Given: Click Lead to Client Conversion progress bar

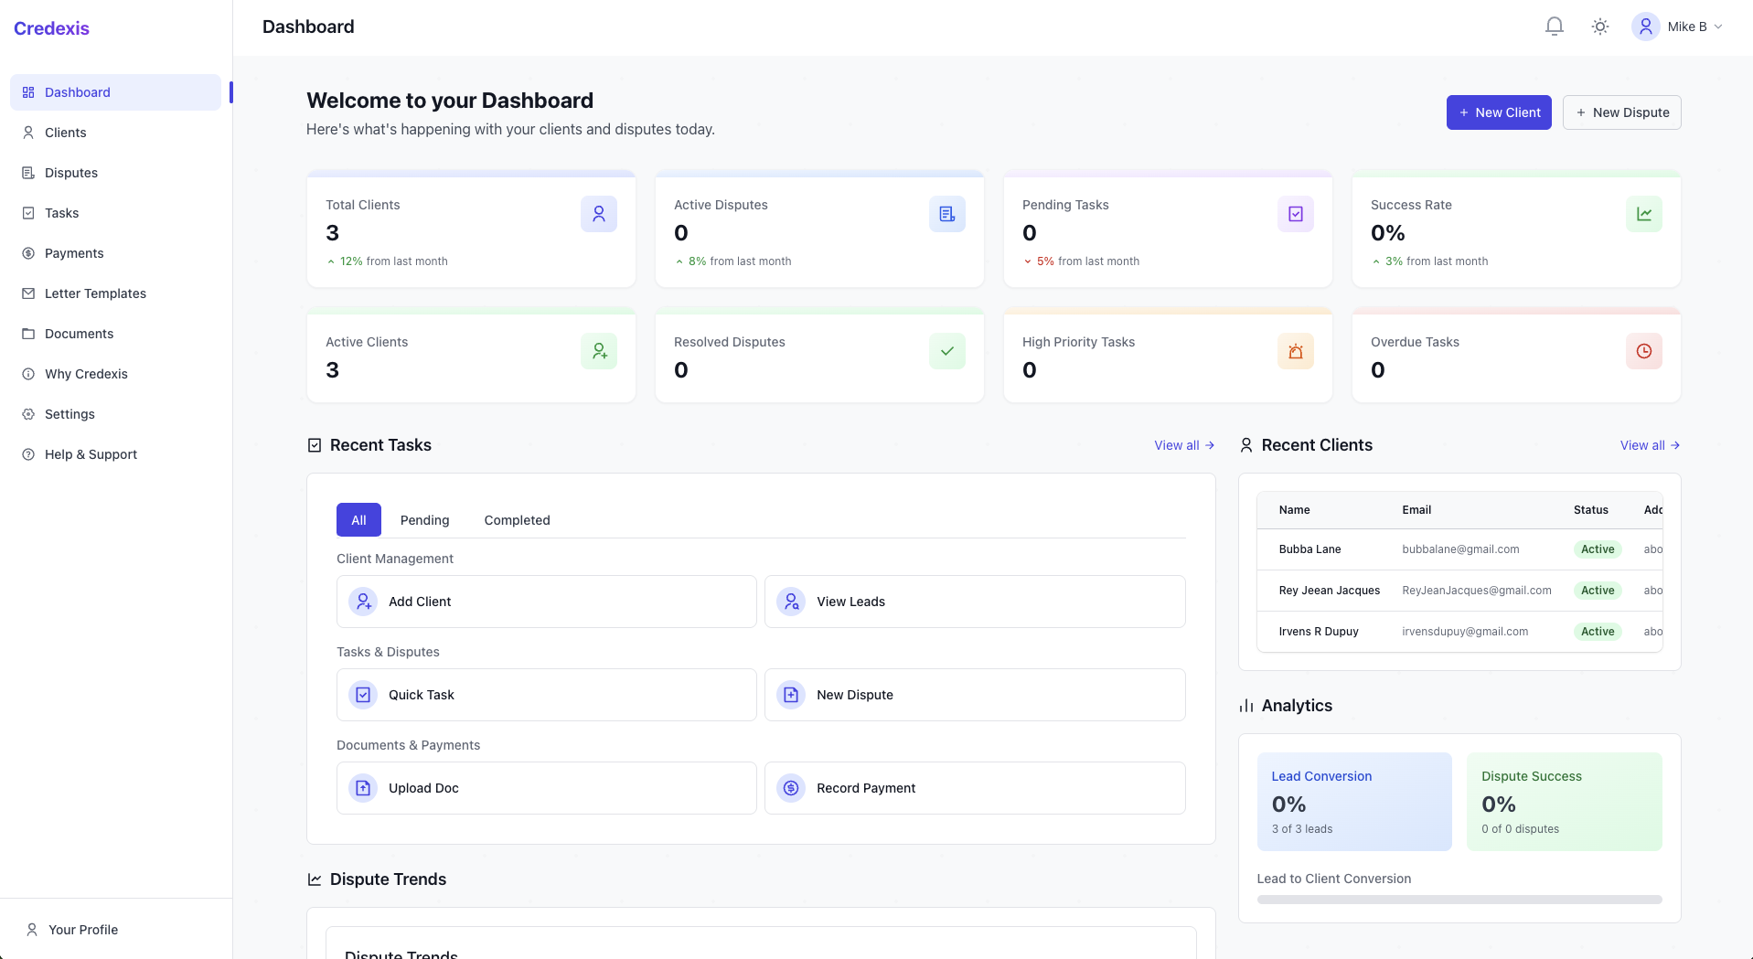Looking at the screenshot, I should coord(1459,900).
